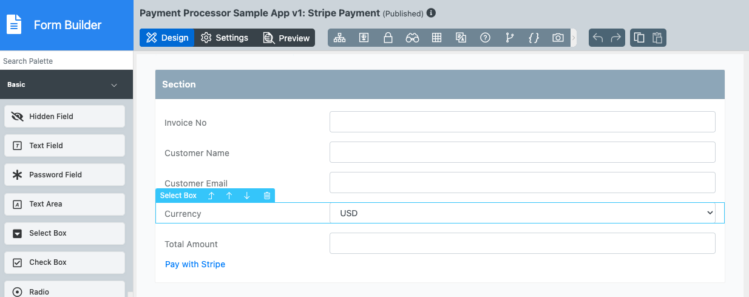Click the binoculars icon in toolbar
This screenshot has width=749, height=297.
(412, 38)
